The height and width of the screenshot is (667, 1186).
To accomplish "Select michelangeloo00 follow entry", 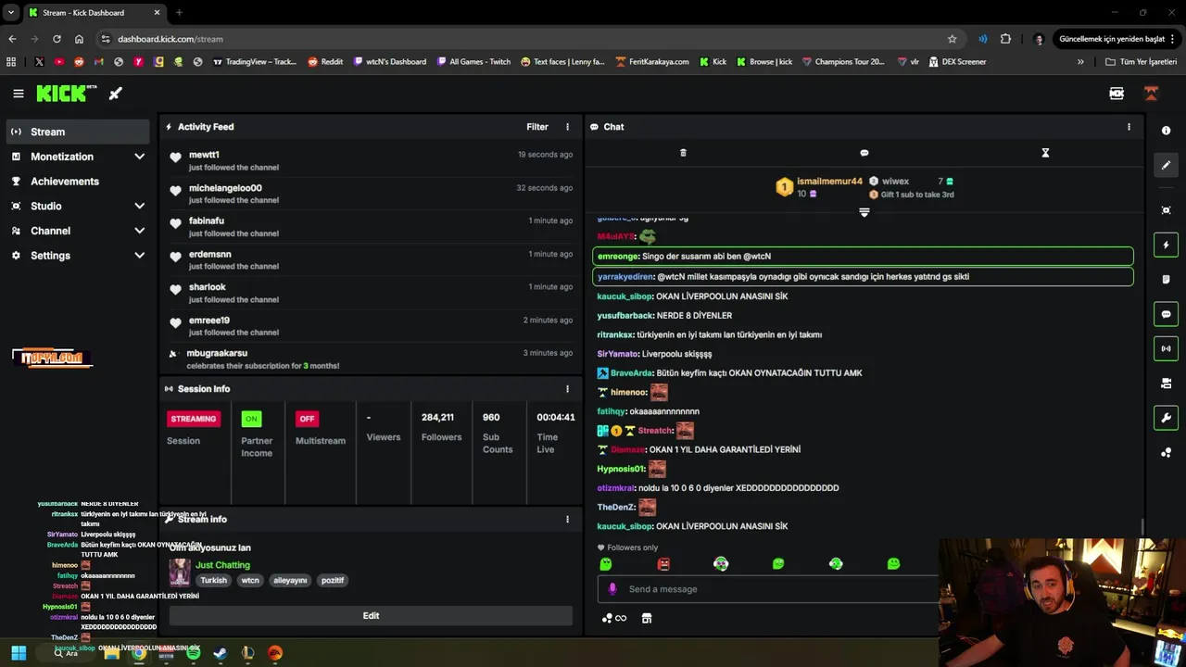I will coord(371,194).
